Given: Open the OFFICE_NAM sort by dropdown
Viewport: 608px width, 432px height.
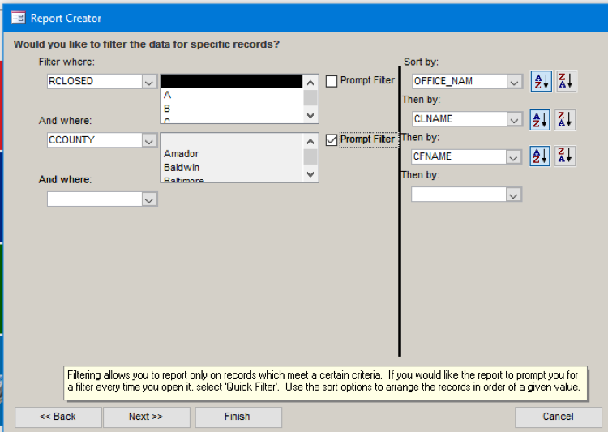Looking at the screenshot, I should [514, 82].
